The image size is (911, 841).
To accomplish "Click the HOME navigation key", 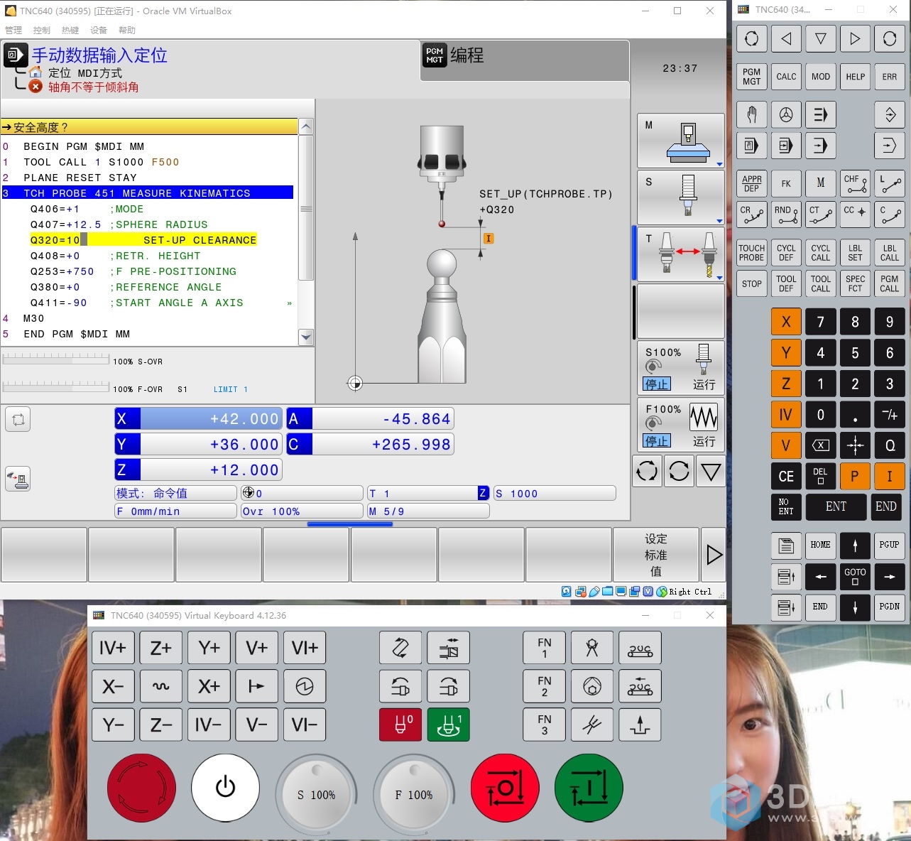I will [821, 545].
